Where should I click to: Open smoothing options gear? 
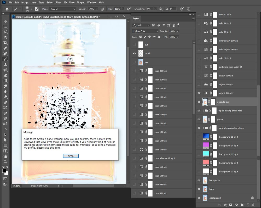tap(160, 9)
